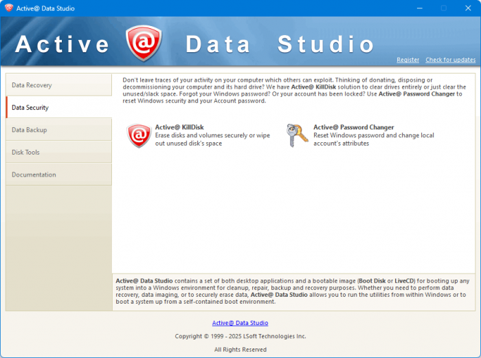Click the window title text in title bar
This screenshot has width=481, height=358.
[x=47, y=8]
